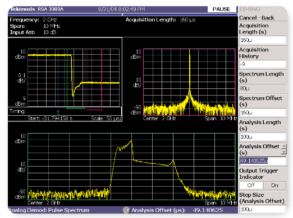Screen dimensions: 293x218
Task: Increment Analysis Offset with the up arrow
Action: [x=284, y=146]
